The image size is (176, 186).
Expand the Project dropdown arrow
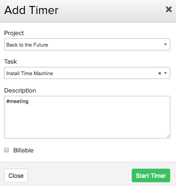pos(165,45)
